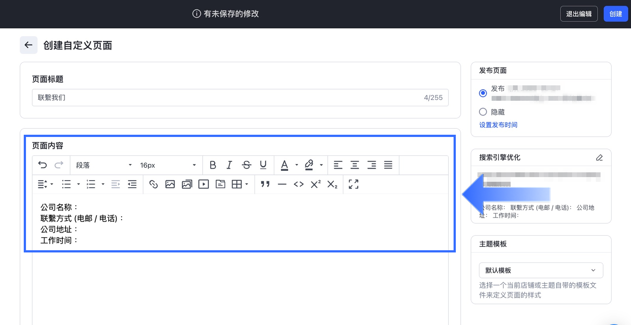Insert a hyperlink
The height and width of the screenshot is (325, 631).
click(153, 184)
